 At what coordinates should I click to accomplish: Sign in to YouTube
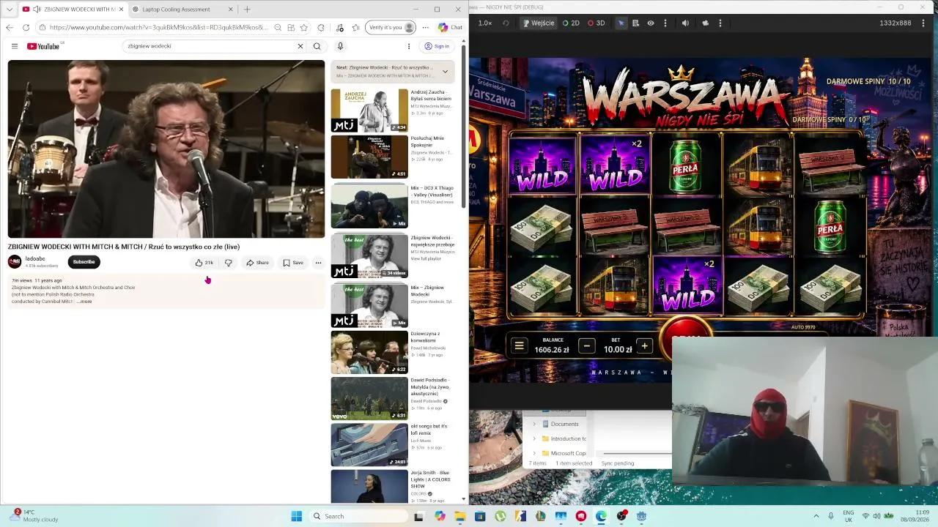point(437,46)
